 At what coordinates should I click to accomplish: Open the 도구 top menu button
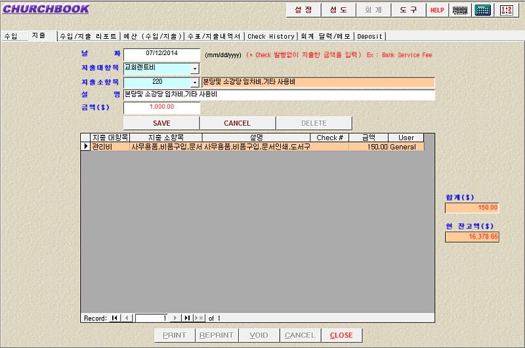click(408, 10)
